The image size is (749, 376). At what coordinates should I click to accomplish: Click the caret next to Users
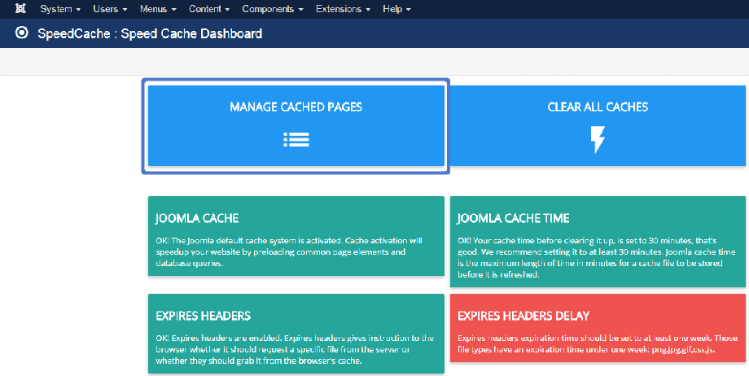pyautogui.click(x=125, y=10)
